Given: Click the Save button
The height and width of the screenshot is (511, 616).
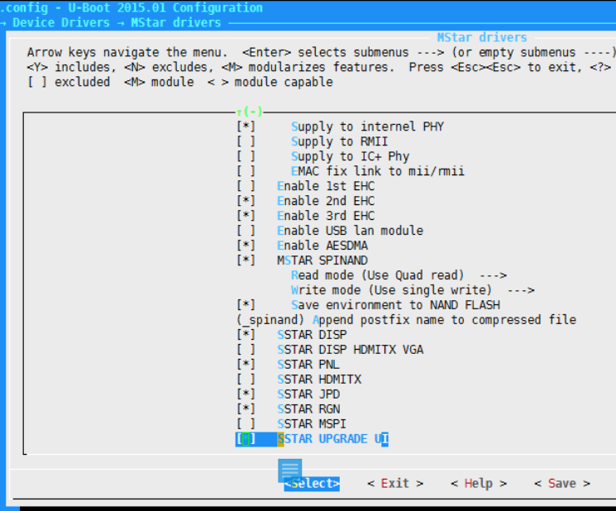Looking at the screenshot, I should point(561,484).
